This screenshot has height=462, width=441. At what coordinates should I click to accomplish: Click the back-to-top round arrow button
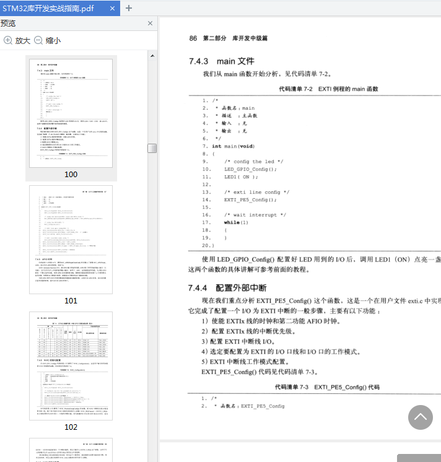pos(421,417)
